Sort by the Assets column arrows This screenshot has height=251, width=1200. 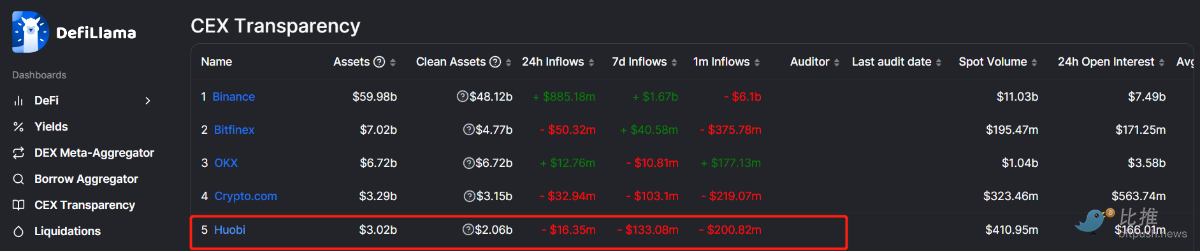click(393, 62)
